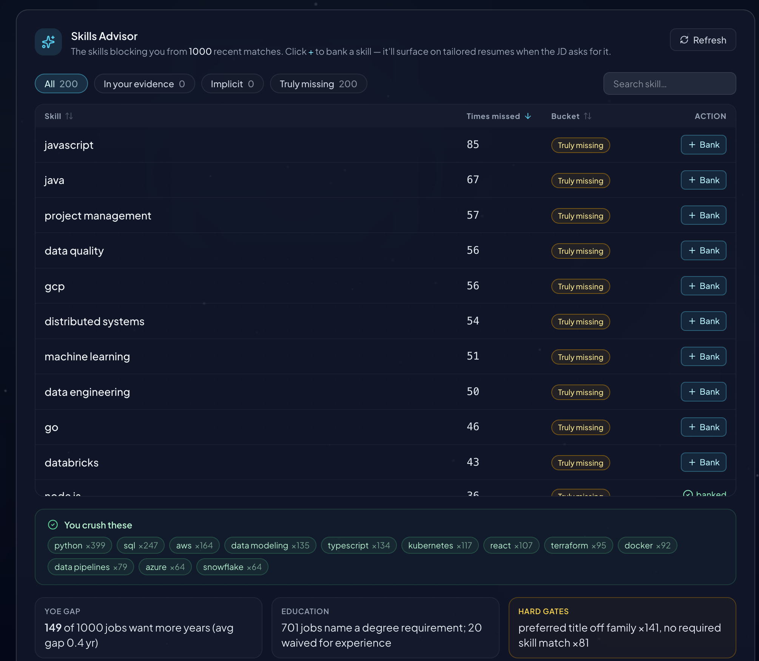Image resolution: width=759 pixels, height=661 pixels.
Task: Select the All 200 filter tab
Action: [61, 83]
